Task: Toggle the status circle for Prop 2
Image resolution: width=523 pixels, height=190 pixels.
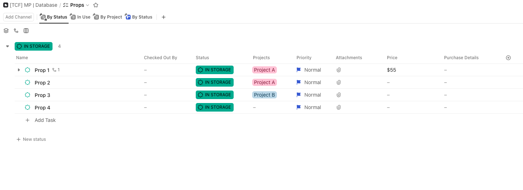Action: point(28,83)
